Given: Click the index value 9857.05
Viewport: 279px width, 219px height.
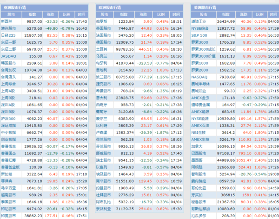Looking at the screenshot, I should (34, 21).
